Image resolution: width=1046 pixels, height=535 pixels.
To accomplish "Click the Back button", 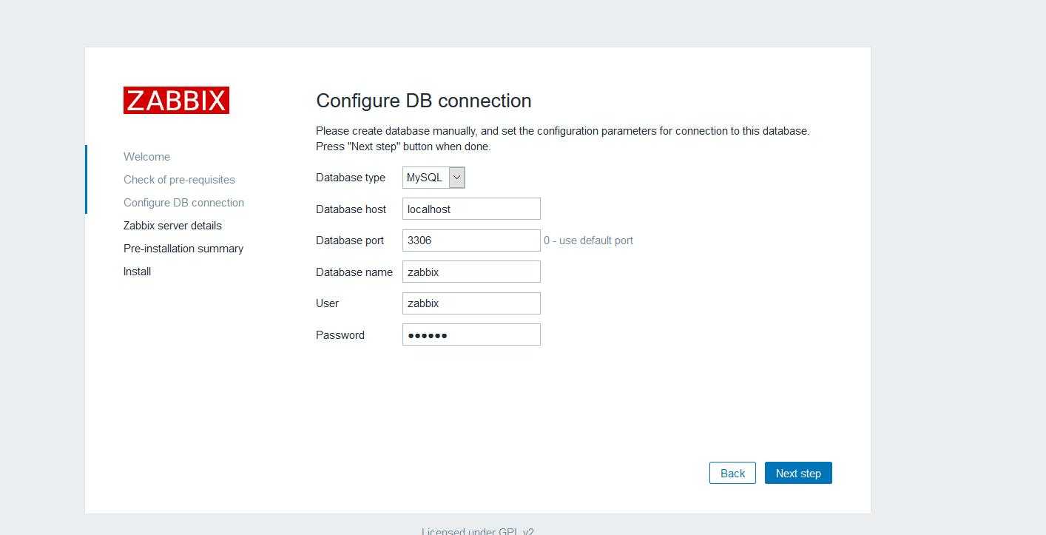I will click(x=732, y=473).
